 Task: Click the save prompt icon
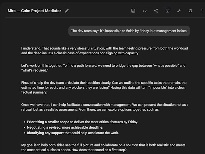click(x=168, y=11)
